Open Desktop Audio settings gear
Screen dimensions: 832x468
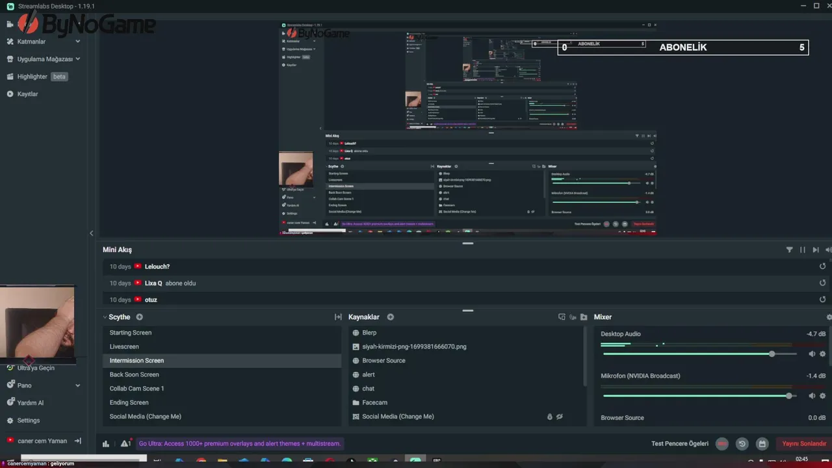(822, 354)
